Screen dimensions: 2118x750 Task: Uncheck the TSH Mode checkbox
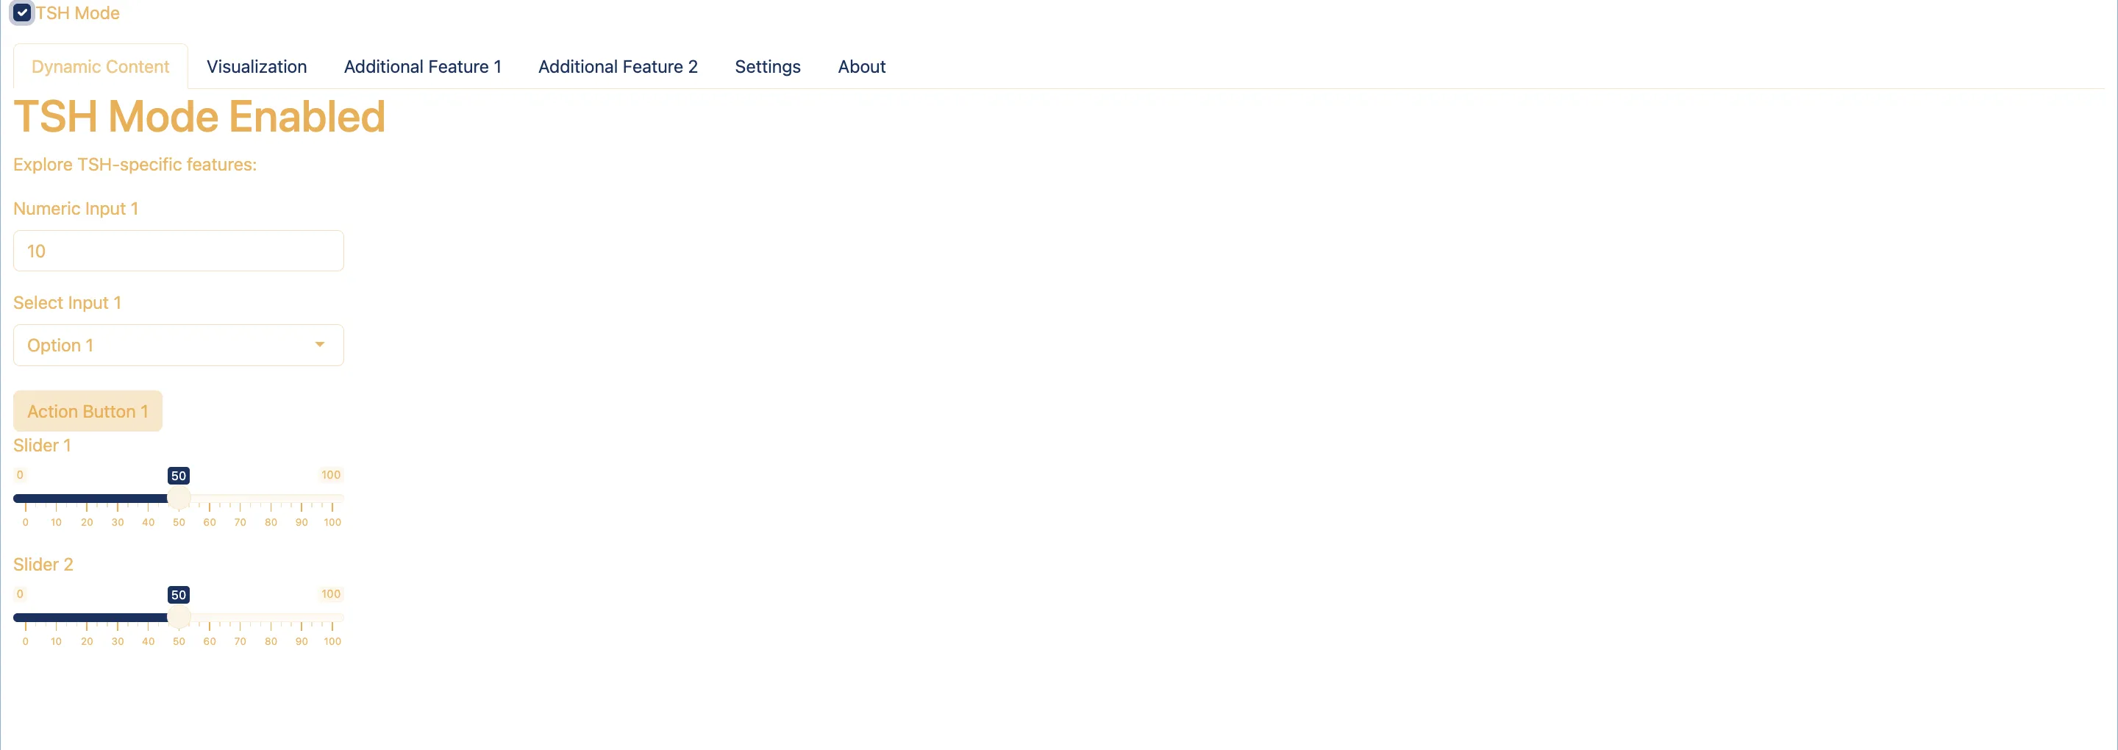pos(22,13)
